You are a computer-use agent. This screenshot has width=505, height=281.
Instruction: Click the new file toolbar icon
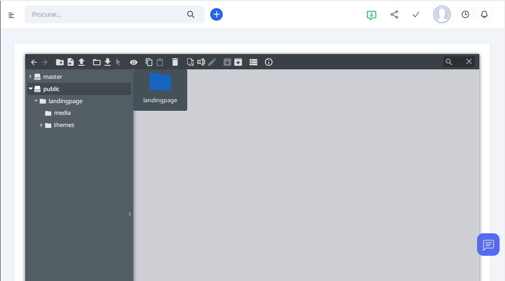71,62
